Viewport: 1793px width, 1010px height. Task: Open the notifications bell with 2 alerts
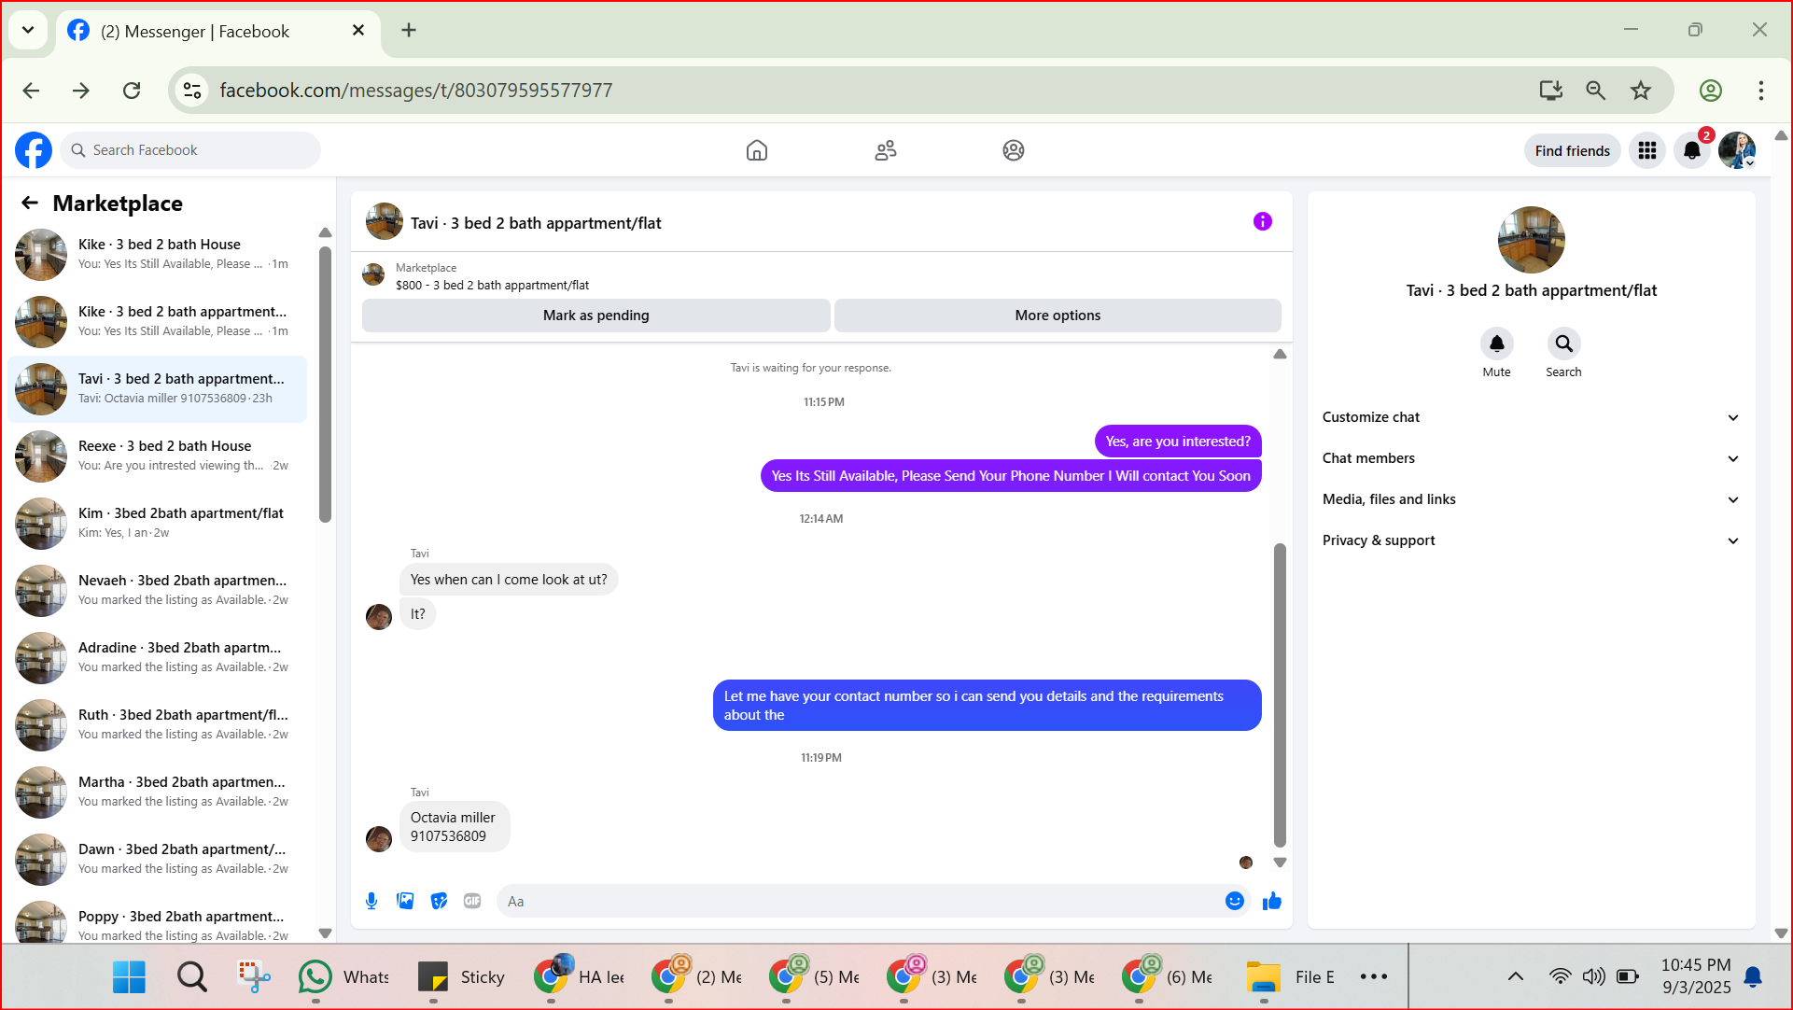[1692, 150]
